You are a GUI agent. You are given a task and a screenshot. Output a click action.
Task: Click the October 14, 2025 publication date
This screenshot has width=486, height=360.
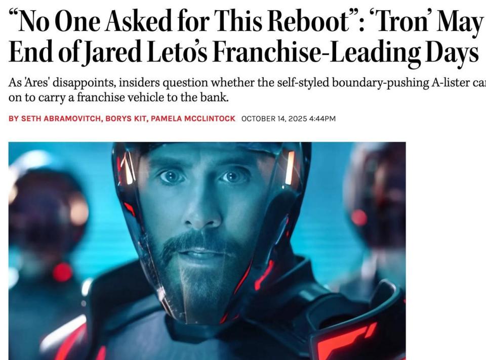[274, 118]
